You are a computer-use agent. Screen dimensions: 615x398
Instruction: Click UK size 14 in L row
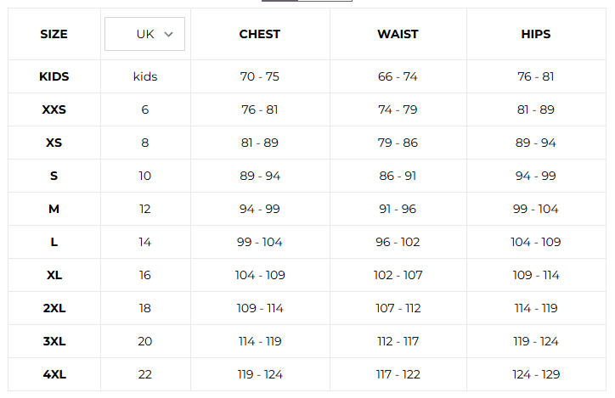(145, 242)
